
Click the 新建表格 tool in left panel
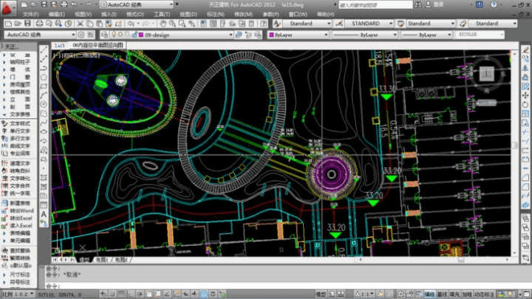pos(19,203)
